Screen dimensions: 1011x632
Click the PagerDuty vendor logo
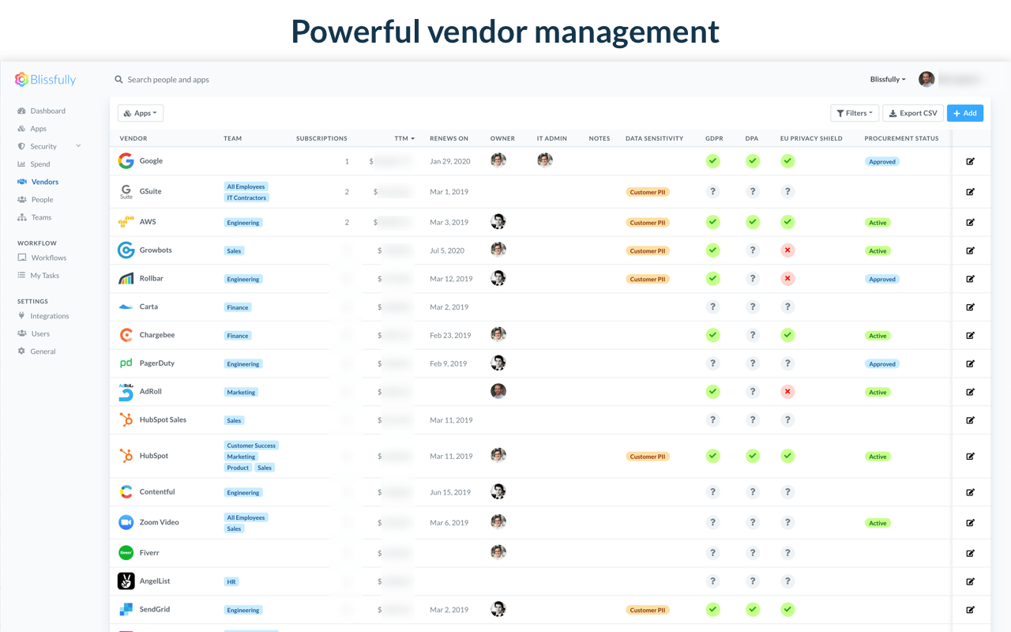pos(126,363)
